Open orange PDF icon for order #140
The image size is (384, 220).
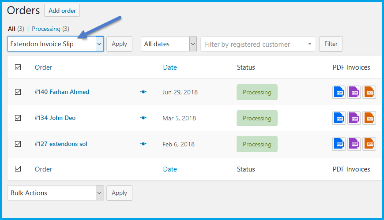[369, 92]
